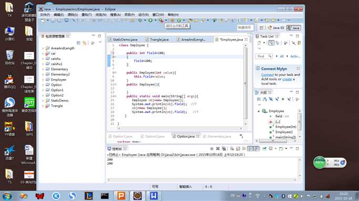Expand the Trangle project node
359x201 pixels.
click(43, 106)
